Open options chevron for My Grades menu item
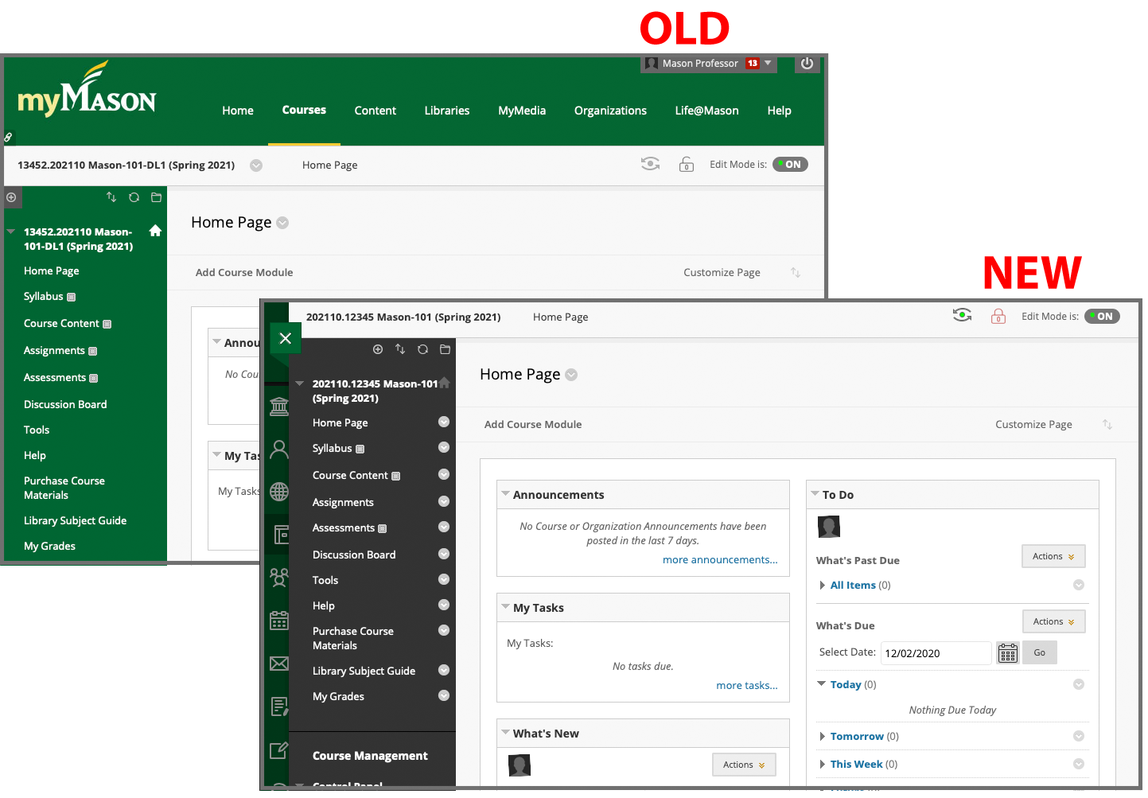 point(444,695)
